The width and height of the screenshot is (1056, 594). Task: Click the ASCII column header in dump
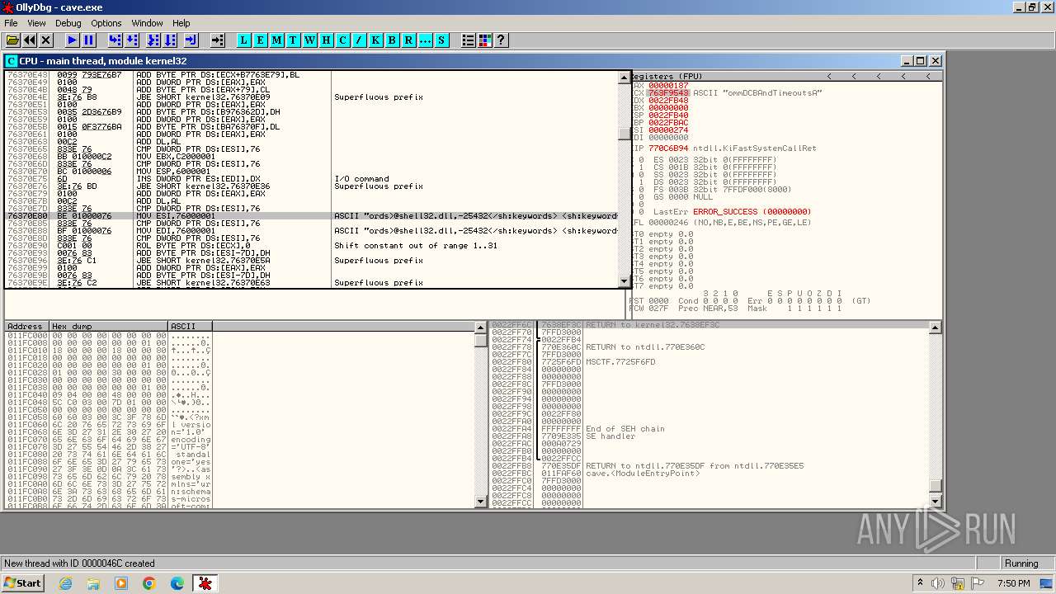pyautogui.click(x=190, y=327)
